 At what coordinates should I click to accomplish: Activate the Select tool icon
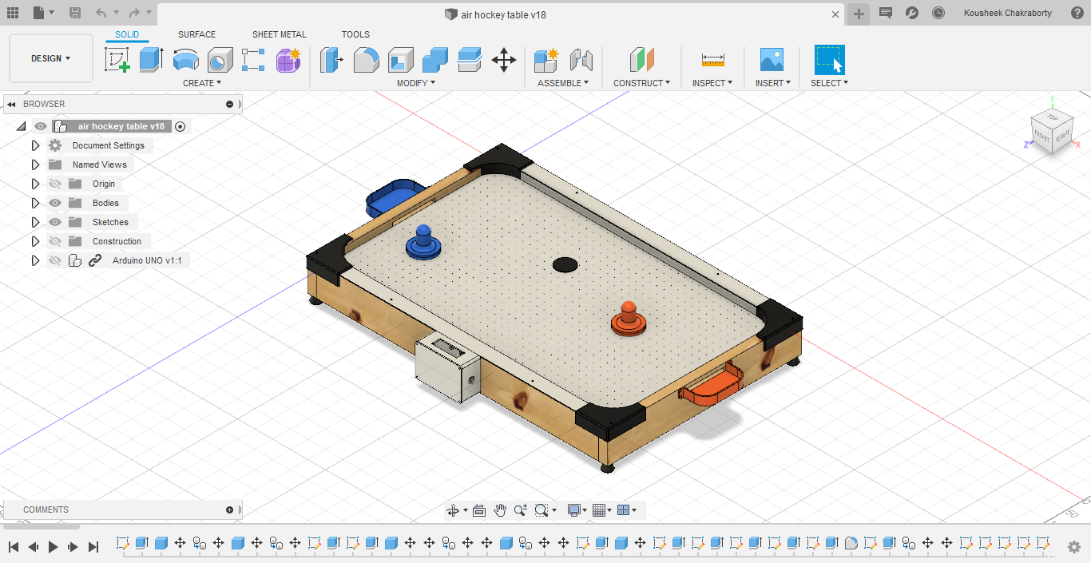(x=829, y=60)
